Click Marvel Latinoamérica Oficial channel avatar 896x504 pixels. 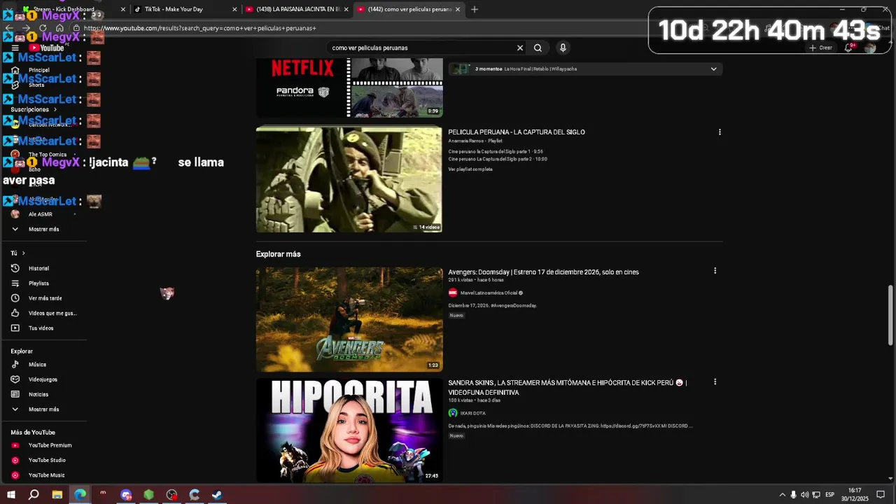tap(453, 293)
